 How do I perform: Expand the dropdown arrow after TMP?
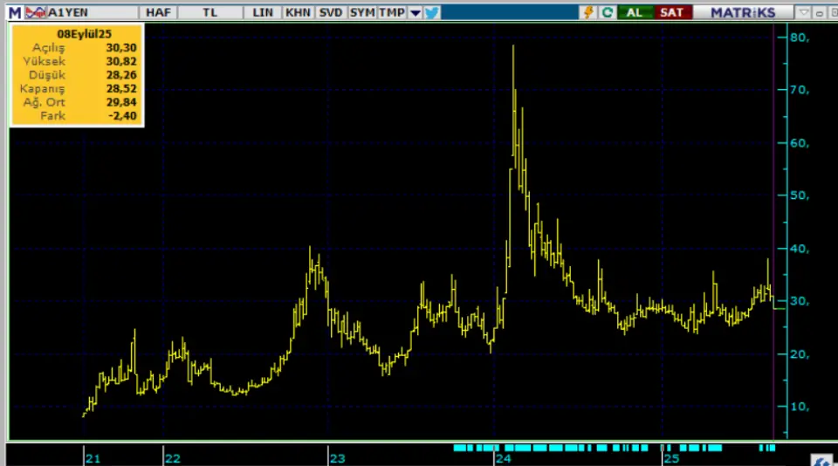(x=416, y=12)
